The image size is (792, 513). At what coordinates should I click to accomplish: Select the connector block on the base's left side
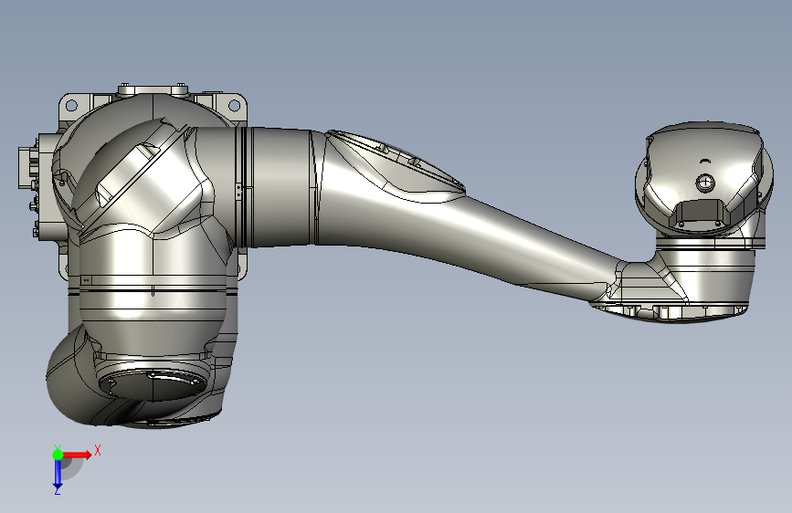[28, 168]
